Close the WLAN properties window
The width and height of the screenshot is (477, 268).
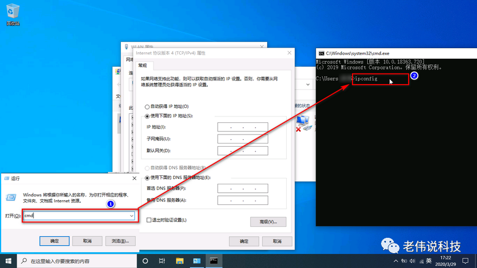pyautogui.click(x=262, y=47)
